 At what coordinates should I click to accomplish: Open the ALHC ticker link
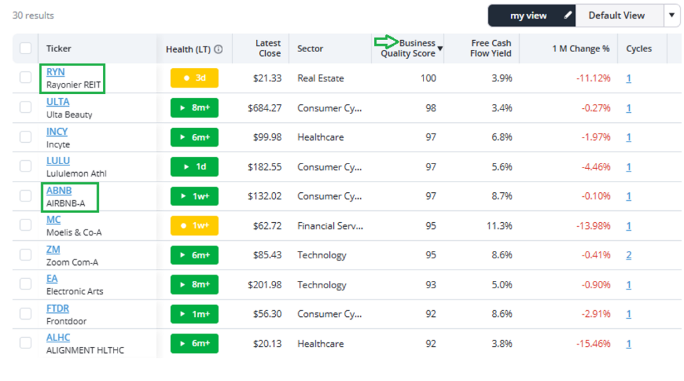coord(58,338)
